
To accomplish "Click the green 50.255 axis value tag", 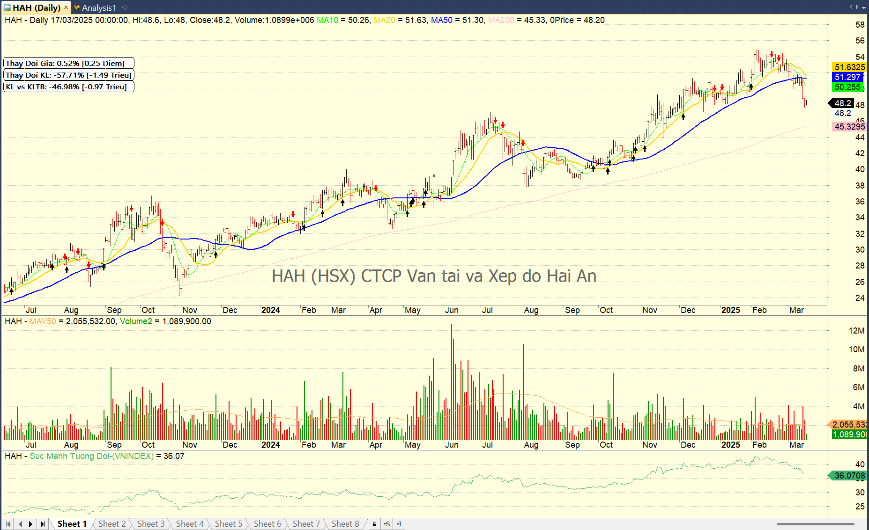I will click(x=848, y=87).
